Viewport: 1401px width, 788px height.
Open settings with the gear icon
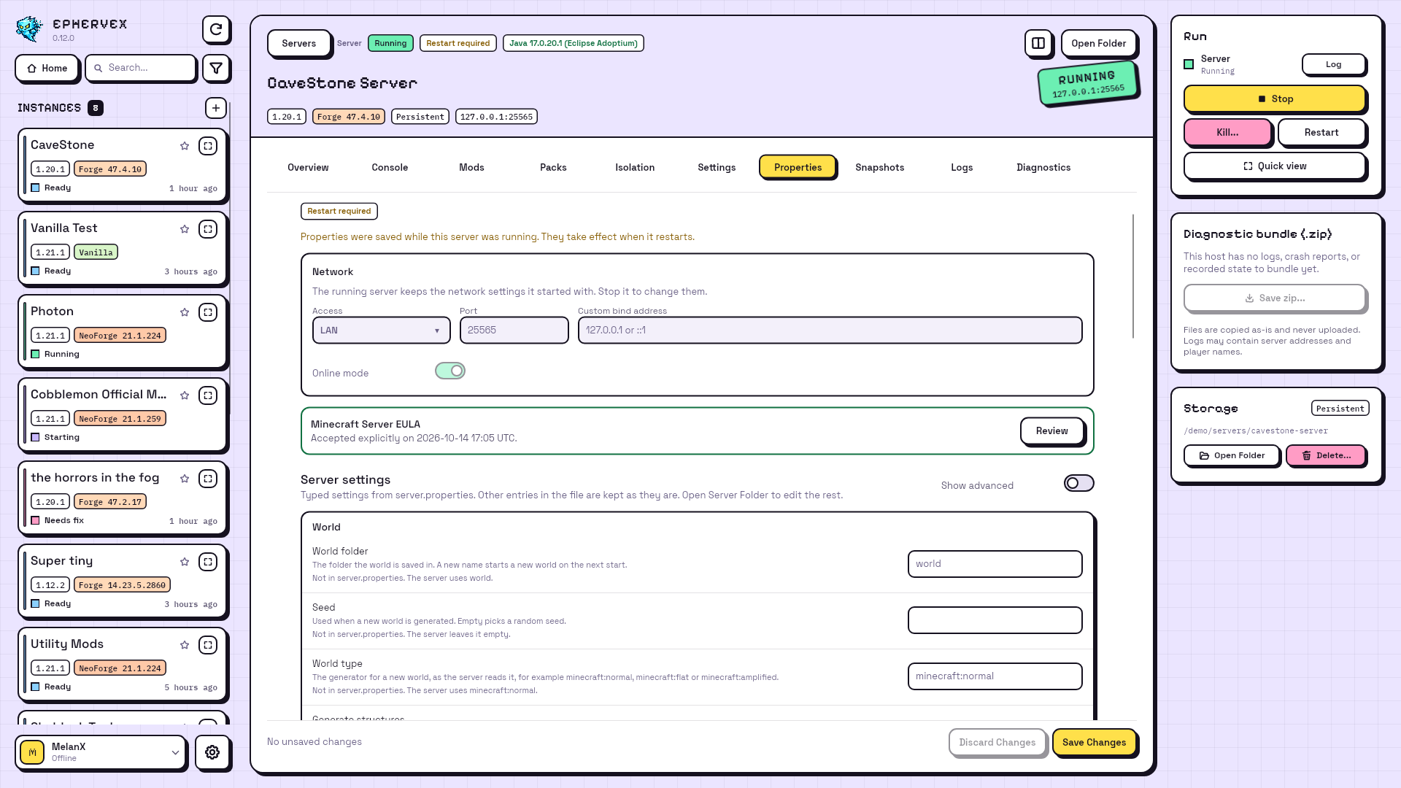pyautogui.click(x=212, y=752)
